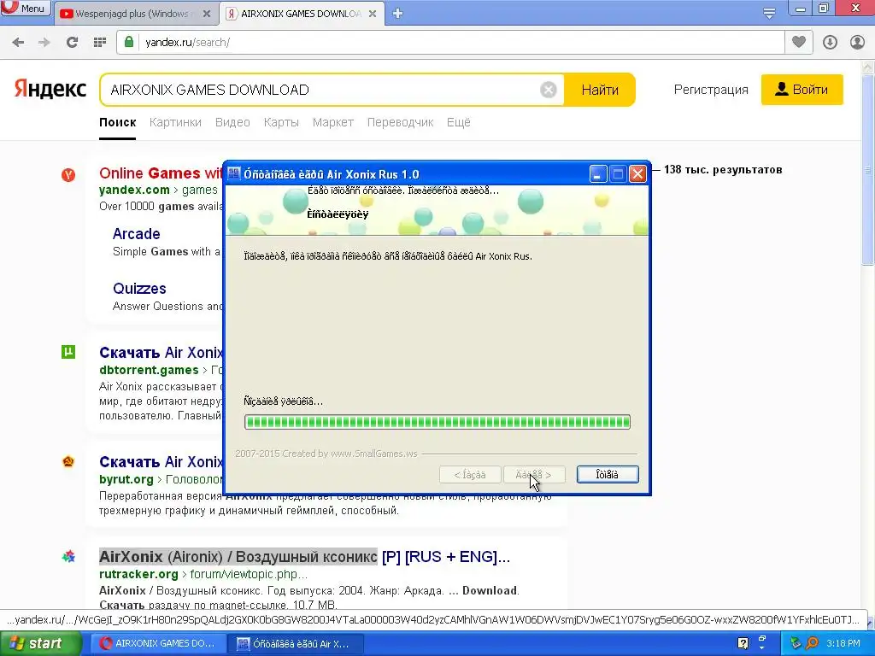Open the Windows start button
875x656 pixels.
[41, 644]
